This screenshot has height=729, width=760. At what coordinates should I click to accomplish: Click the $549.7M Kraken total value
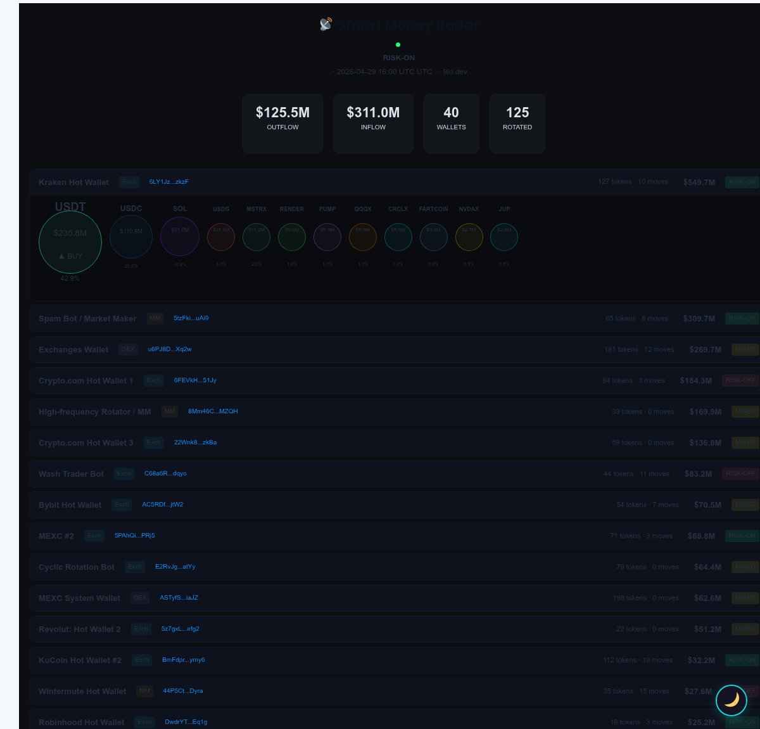(x=699, y=183)
